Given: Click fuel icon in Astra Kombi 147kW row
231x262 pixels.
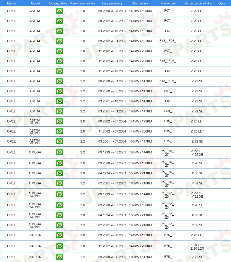Looking at the screenshot, I should pos(59,131).
